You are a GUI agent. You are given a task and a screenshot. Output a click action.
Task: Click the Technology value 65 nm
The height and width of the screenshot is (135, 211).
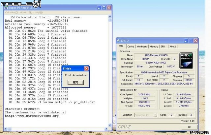click(140, 67)
